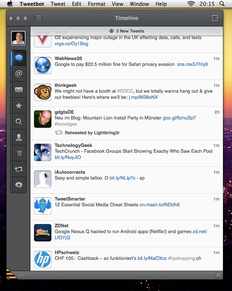
Task: Open the Profile person tab
Action: pos(18,138)
